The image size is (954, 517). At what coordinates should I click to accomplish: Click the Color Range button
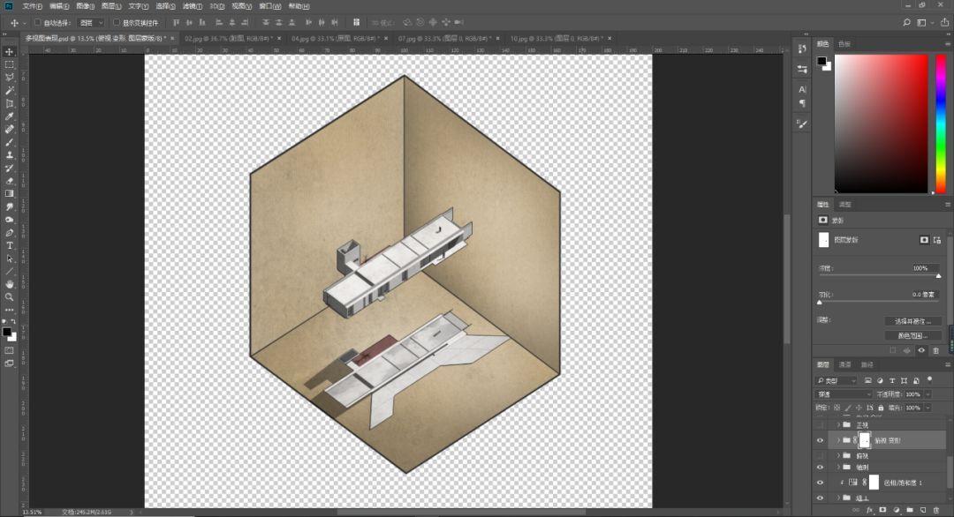coord(912,335)
